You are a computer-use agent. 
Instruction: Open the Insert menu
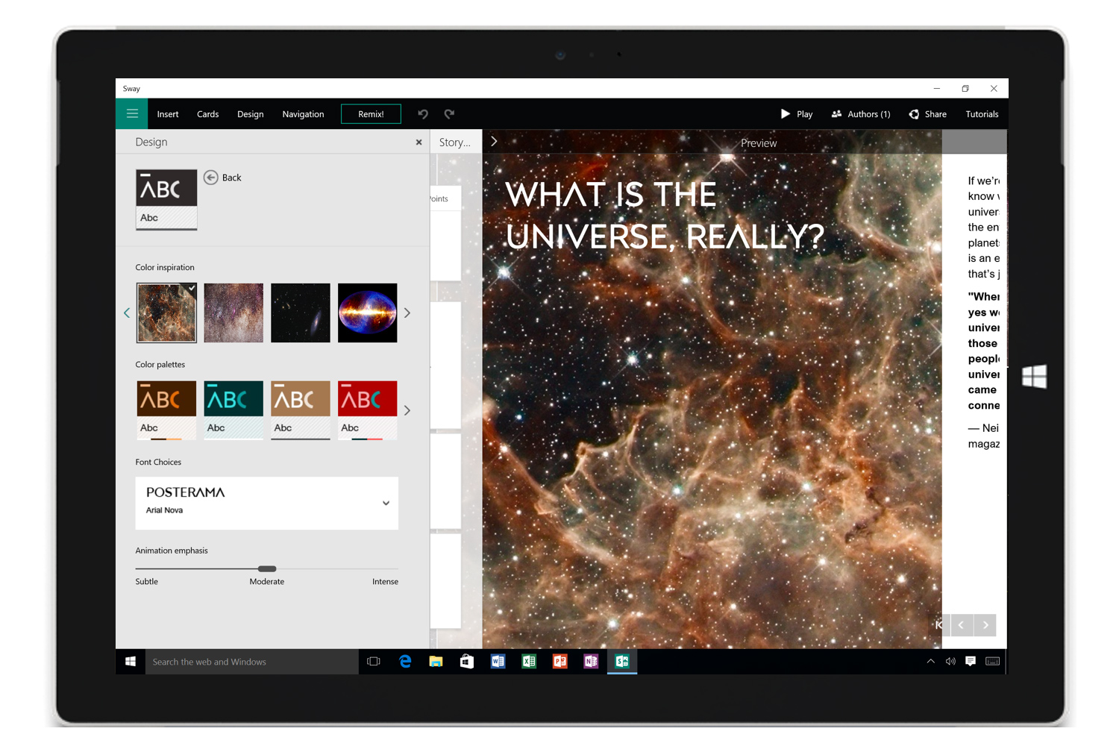click(x=168, y=114)
